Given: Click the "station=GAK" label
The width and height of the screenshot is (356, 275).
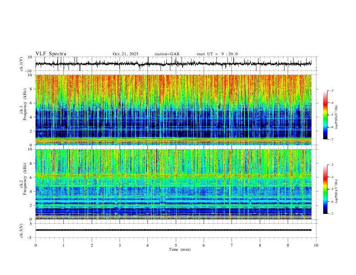Looking at the screenshot, I should coord(167,54).
